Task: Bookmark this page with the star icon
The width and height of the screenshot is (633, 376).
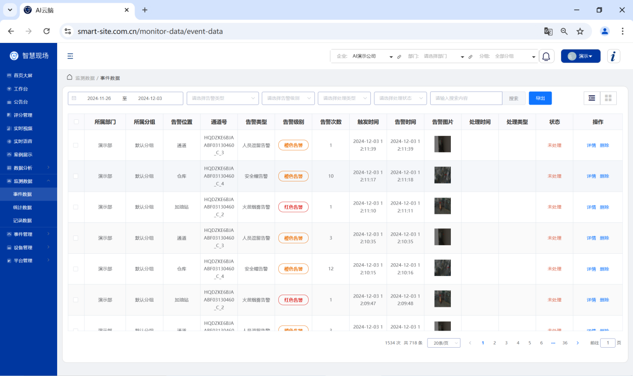Action: [x=580, y=31]
